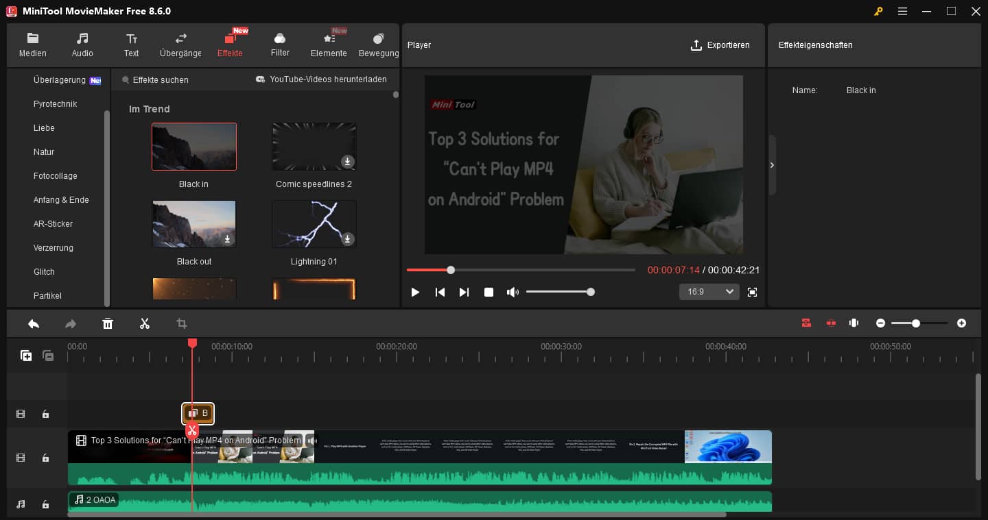The height and width of the screenshot is (520, 988).
Task: Stop the playback
Action: (x=489, y=293)
